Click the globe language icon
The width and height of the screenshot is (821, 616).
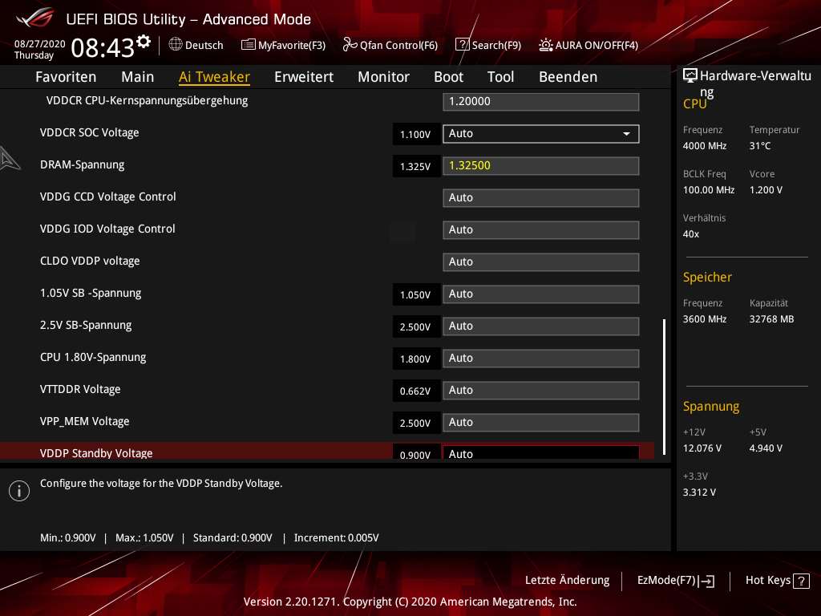[176, 45]
